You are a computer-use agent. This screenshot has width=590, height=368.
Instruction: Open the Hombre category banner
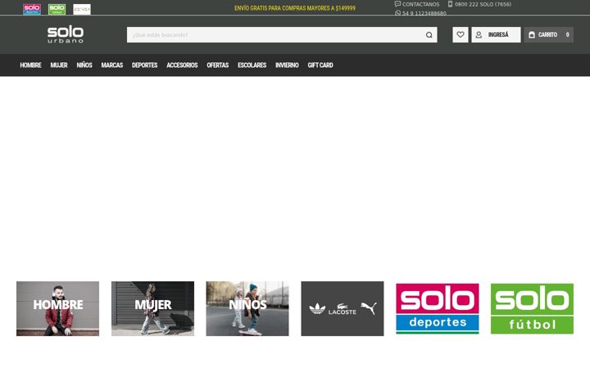[x=57, y=308]
